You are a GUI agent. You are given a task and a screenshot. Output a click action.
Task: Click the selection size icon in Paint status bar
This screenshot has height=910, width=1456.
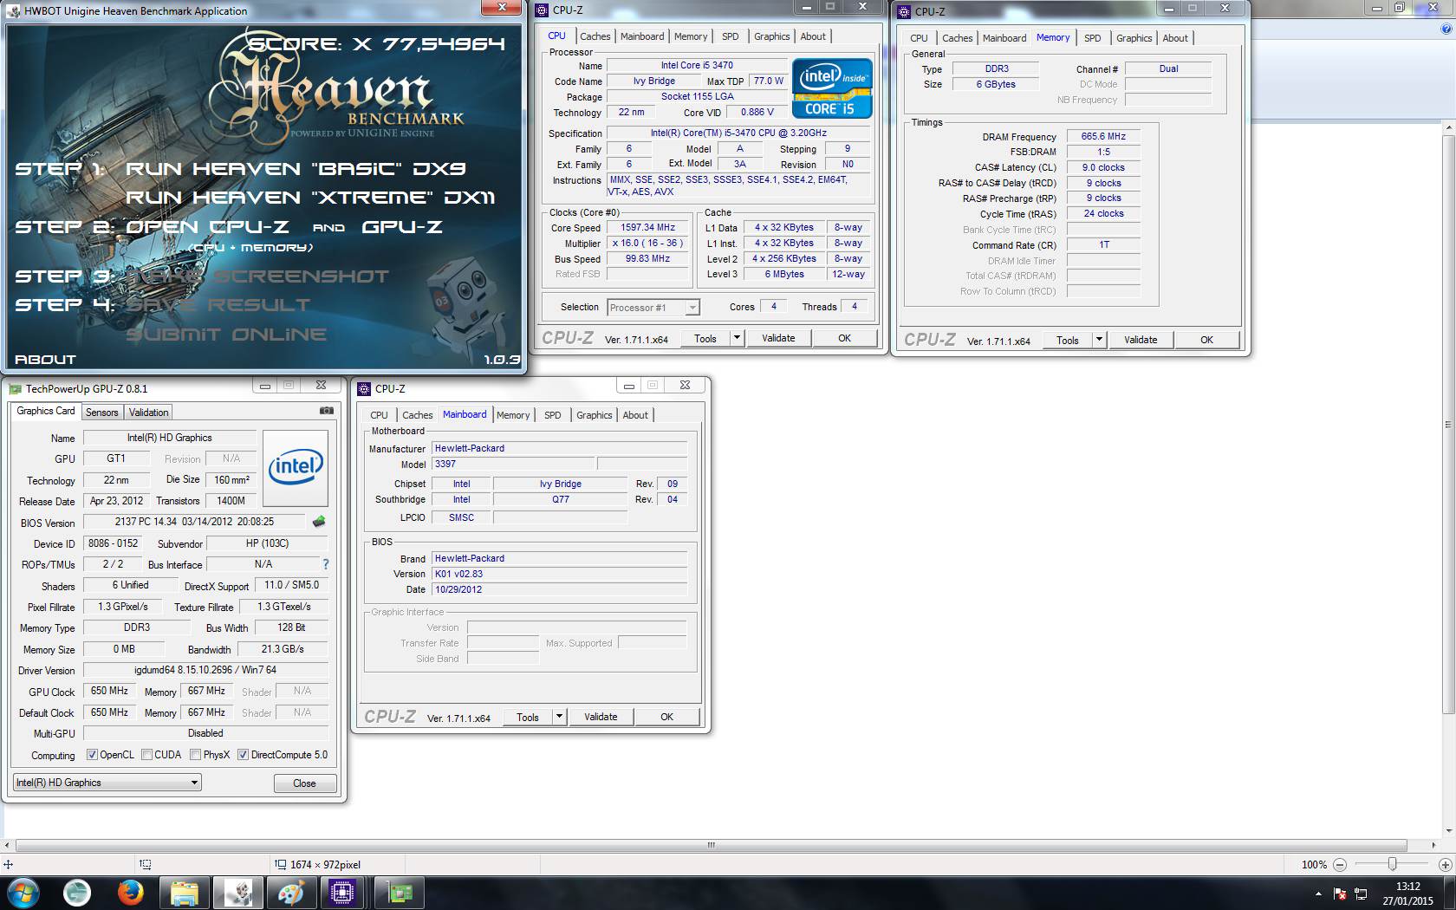click(145, 865)
